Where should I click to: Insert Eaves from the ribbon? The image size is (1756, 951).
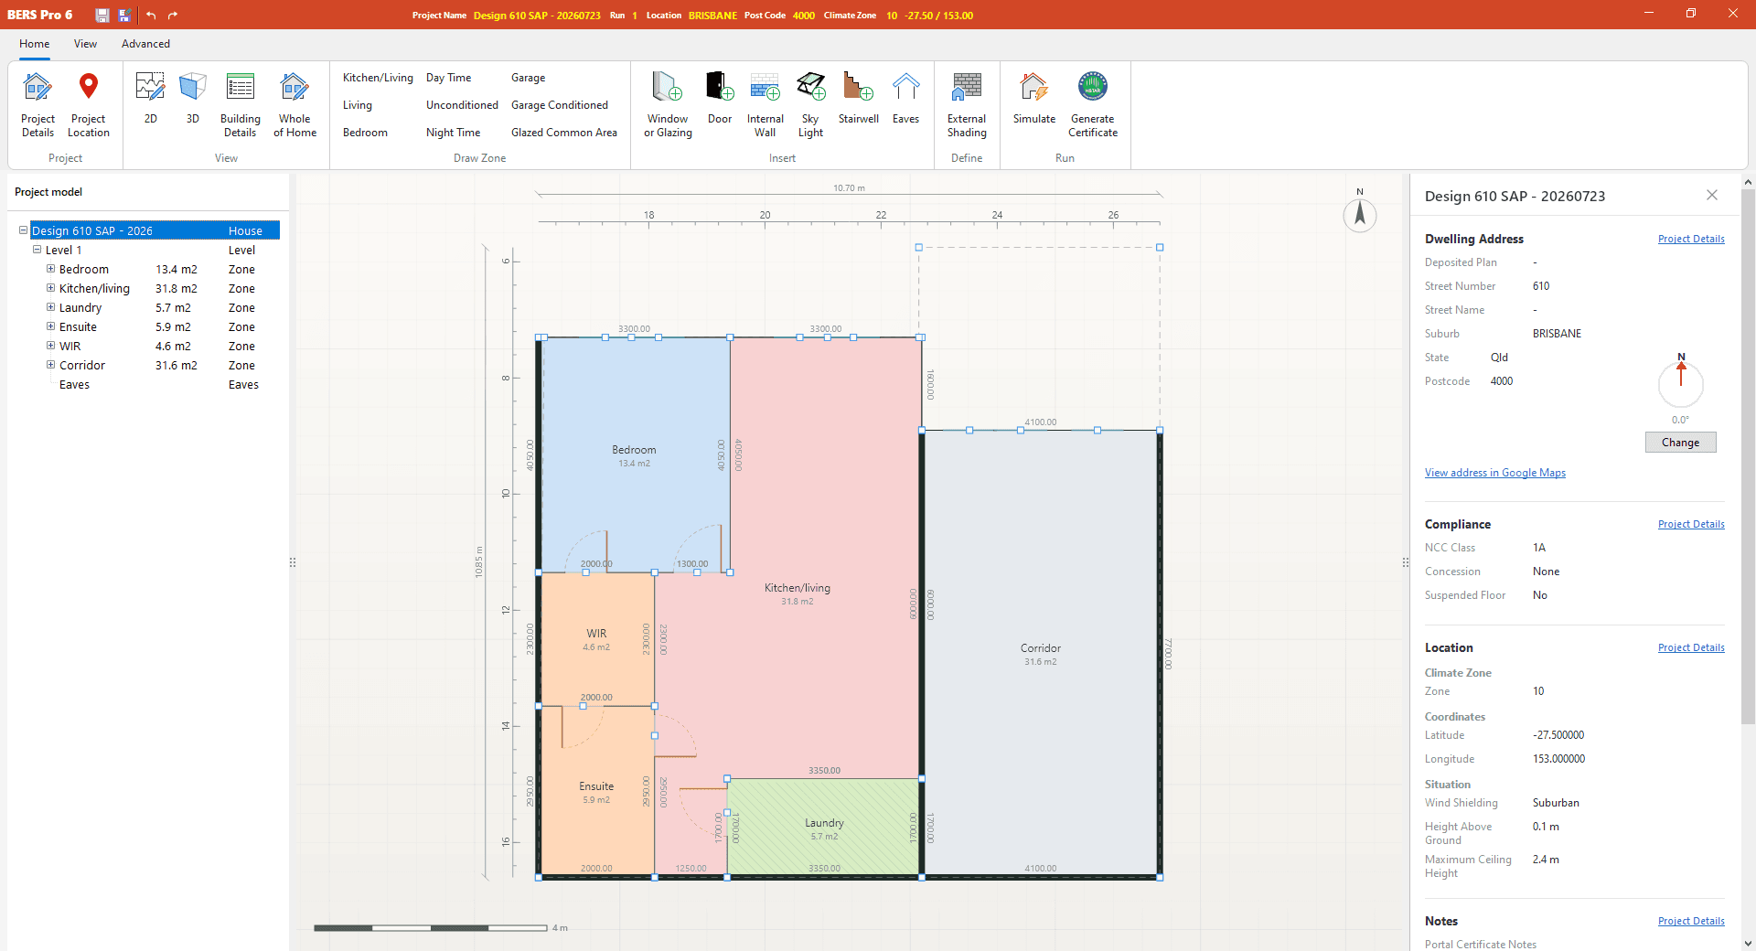[905, 98]
